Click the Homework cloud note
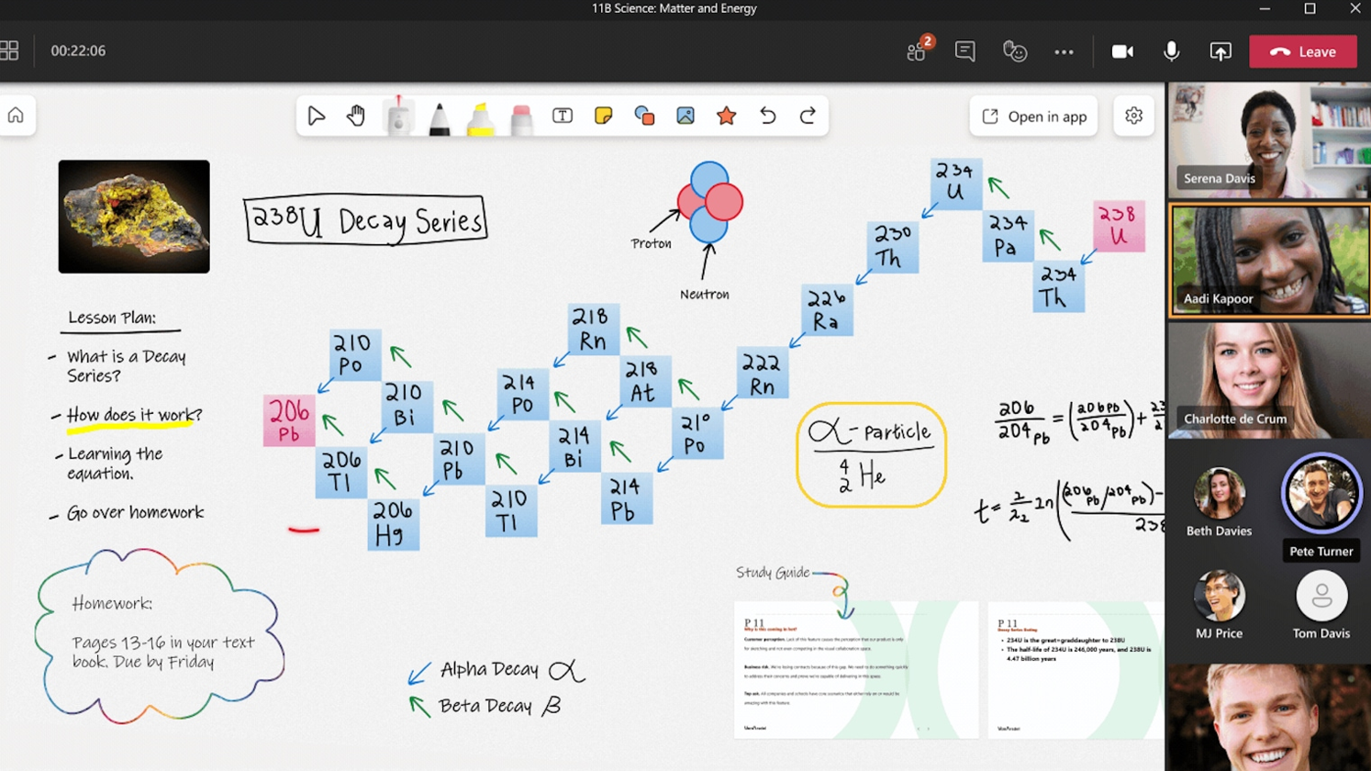 [x=162, y=635]
